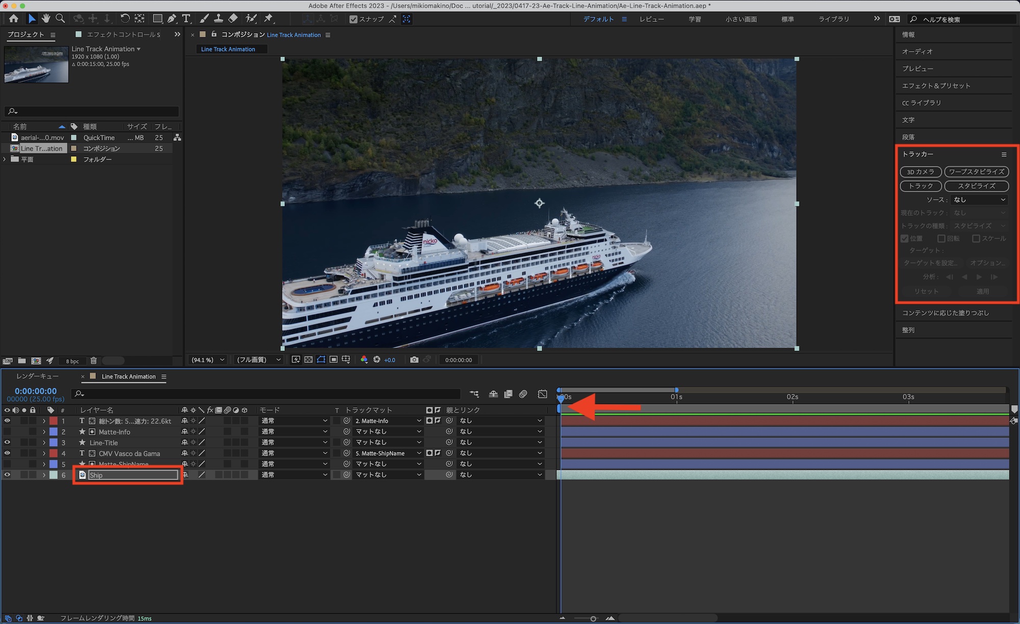The image size is (1020, 624).
Task: Select the Hand tool in toolbar
Action: tap(46, 19)
